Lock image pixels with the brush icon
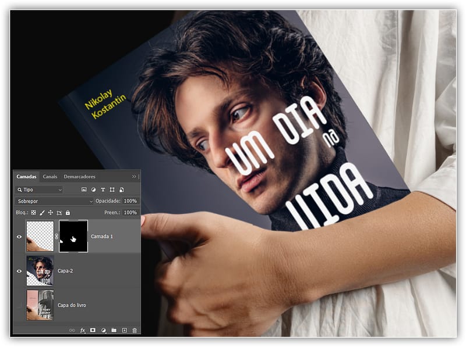 (42, 212)
